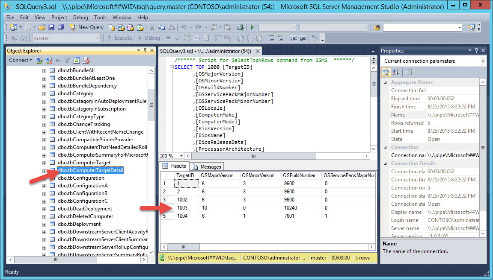
Task: Click Comment Out Selected Lines icon
Action: [x=271, y=38]
